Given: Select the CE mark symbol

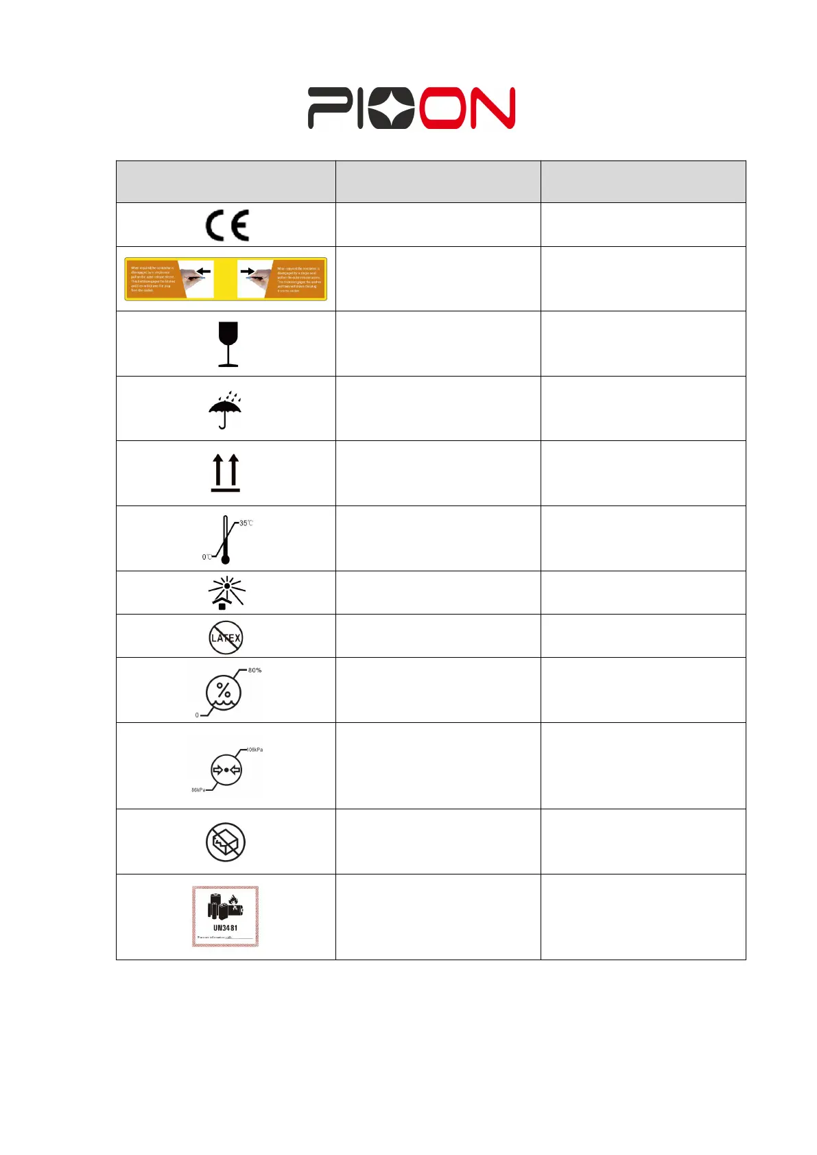Looking at the screenshot, I should click(x=227, y=225).
